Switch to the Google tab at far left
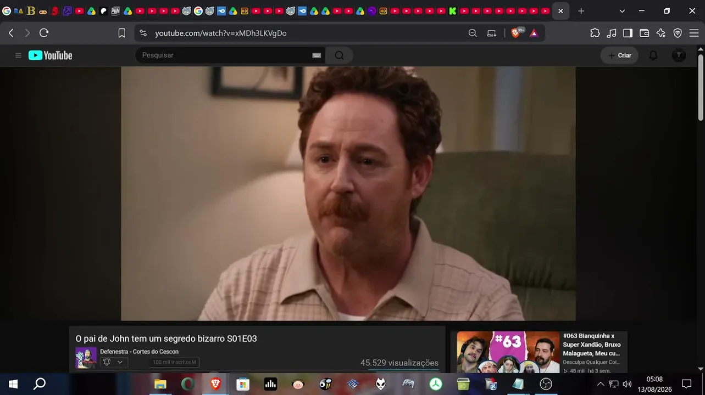705x395 pixels. point(7,11)
